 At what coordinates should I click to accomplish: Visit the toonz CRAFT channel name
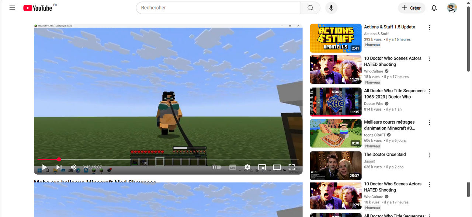(375, 135)
